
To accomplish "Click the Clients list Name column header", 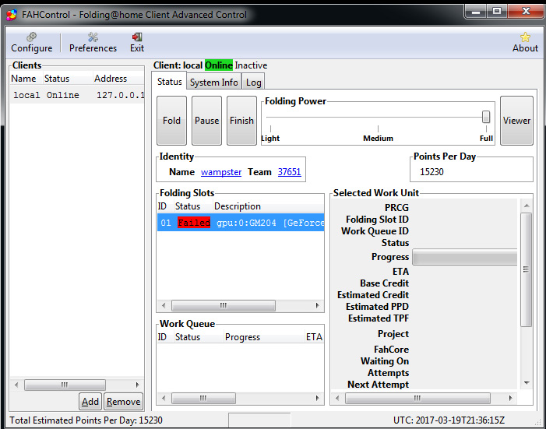I will [x=26, y=79].
